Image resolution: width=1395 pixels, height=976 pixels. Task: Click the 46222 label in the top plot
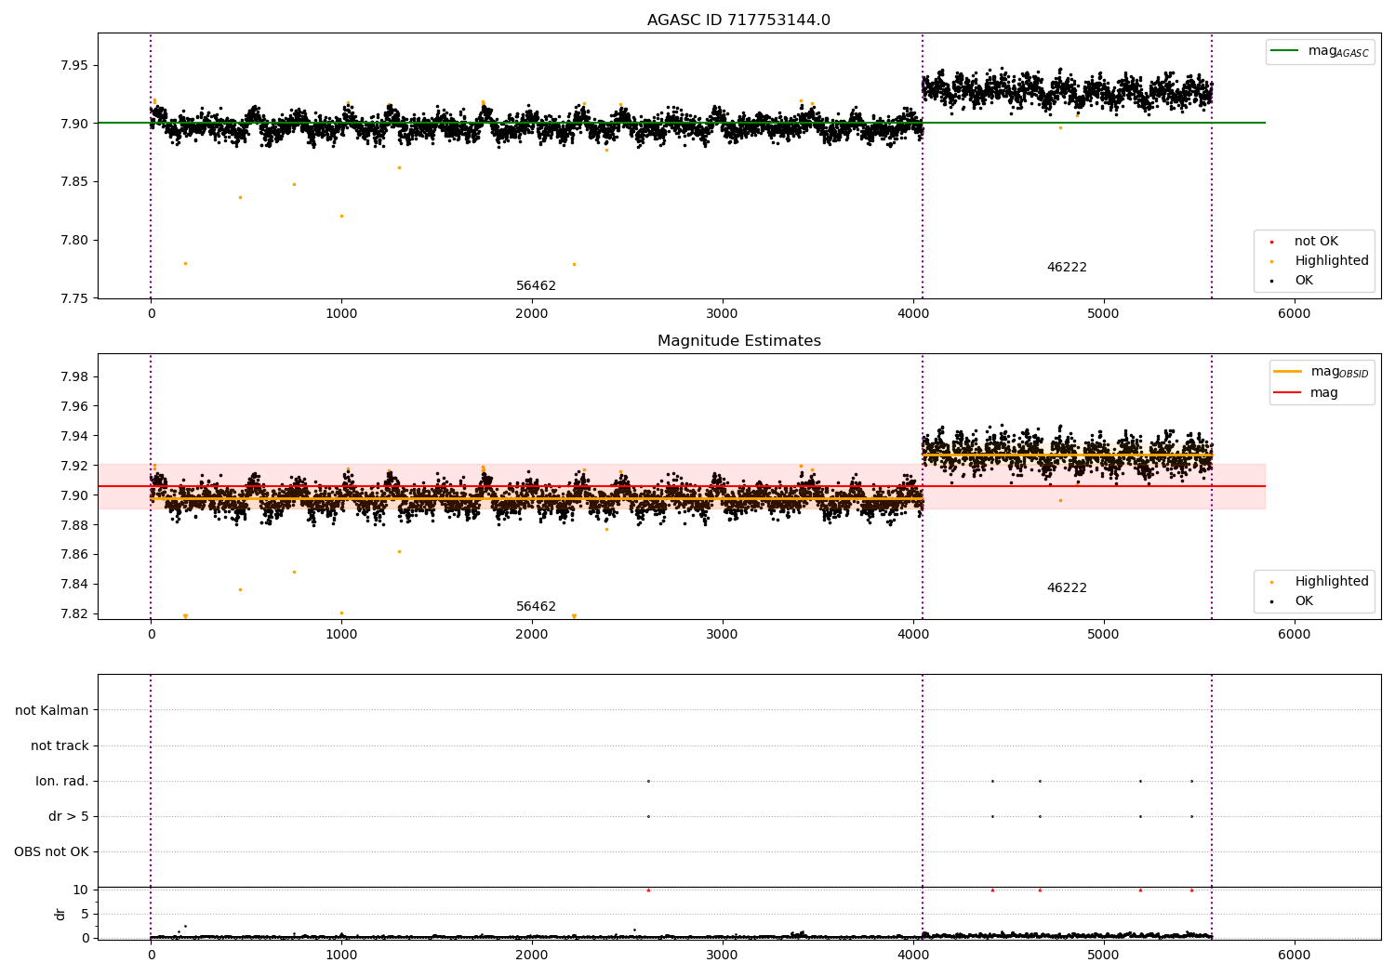point(1067,268)
